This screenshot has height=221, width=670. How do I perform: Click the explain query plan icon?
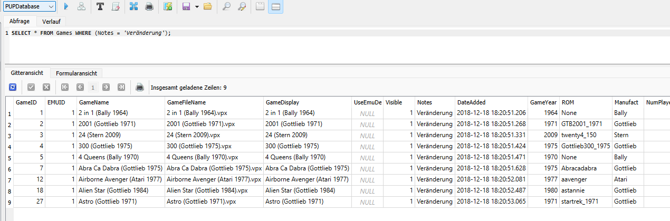(81, 6)
